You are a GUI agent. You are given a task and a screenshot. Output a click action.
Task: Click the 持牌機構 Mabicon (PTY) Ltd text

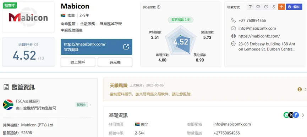[28, 125]
